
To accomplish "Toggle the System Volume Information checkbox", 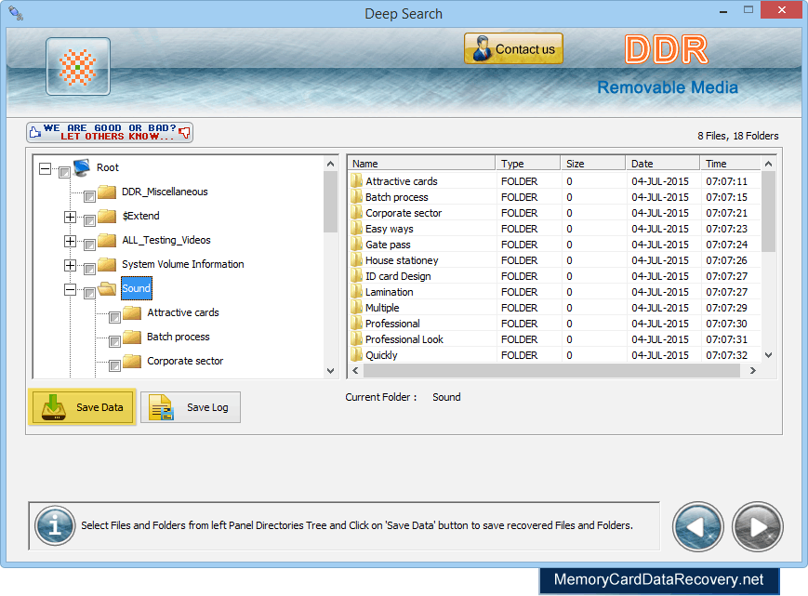I will [x=89, y=269].
